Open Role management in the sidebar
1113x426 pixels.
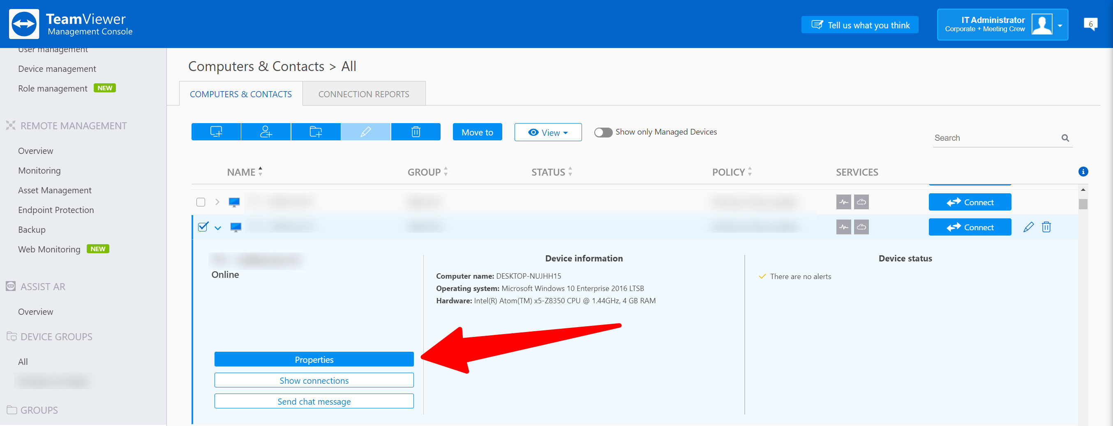pyautogui.click(x=53, y=88)
